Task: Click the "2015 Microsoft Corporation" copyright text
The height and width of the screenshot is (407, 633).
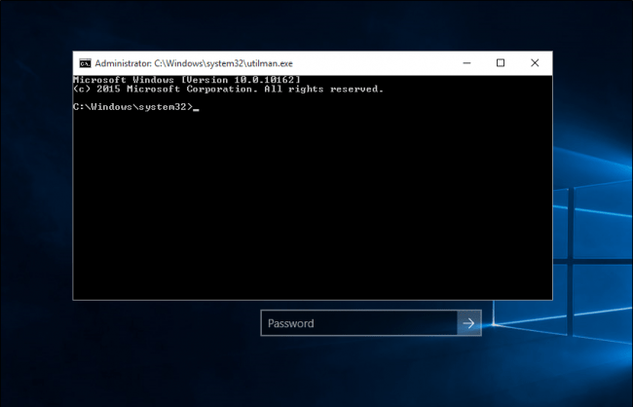Action: pos(166,89)
